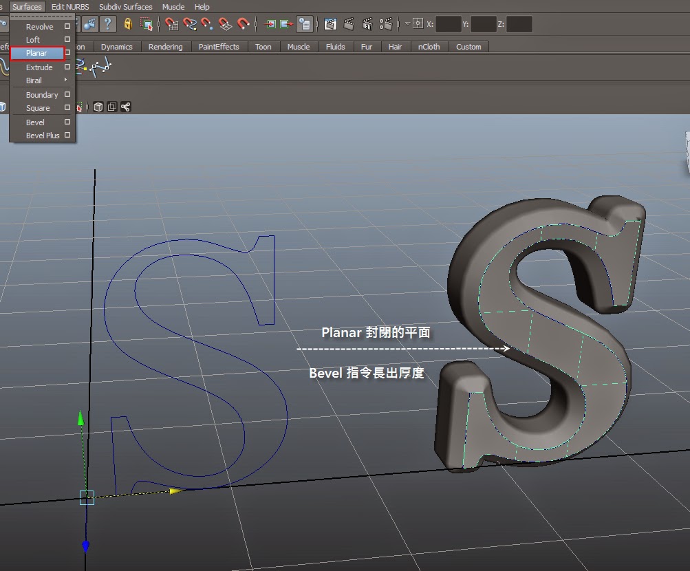The height and width of the screenshot is (571, 690).
Task: Choose Bevel from Surfaces menu
Action: [x=35, y=122]
